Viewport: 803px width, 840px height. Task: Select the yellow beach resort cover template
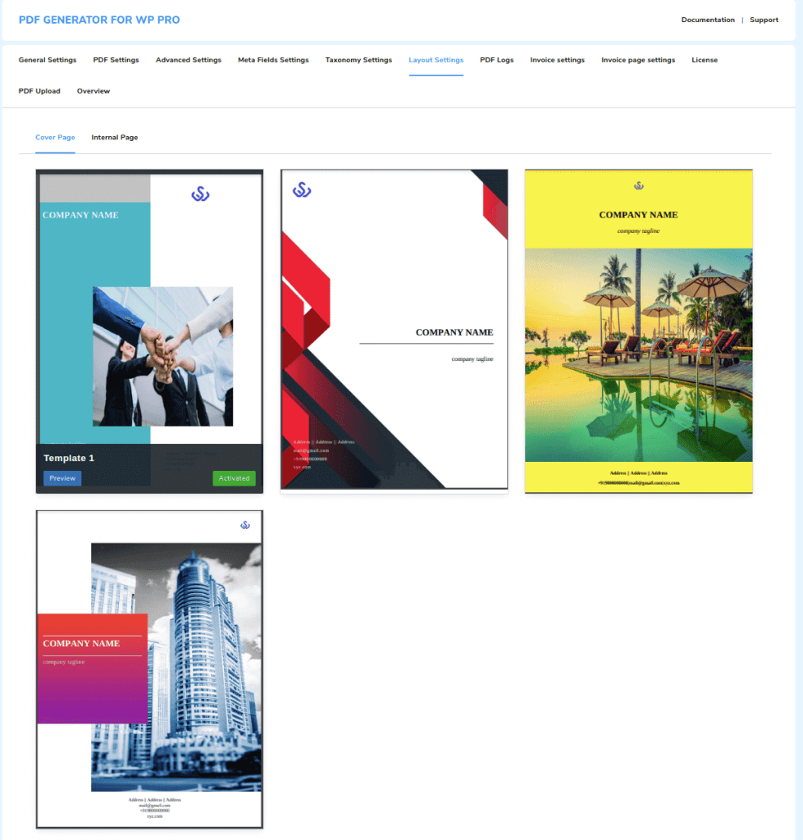point(638,330)
